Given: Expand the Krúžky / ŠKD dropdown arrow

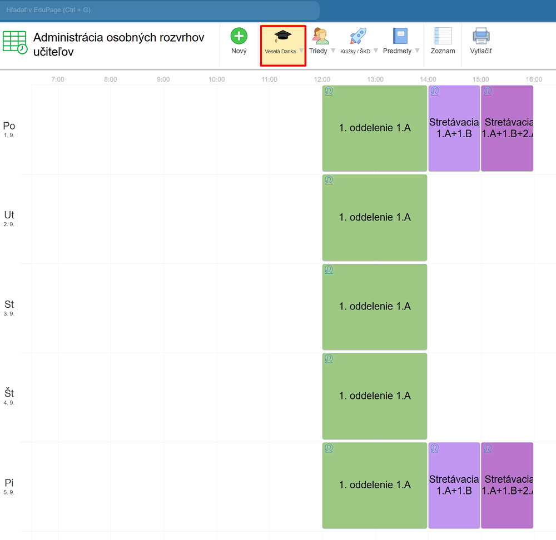Looking at the screenshot, I should pos(375,51).
